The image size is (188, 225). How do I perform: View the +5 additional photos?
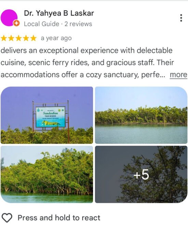141,174
